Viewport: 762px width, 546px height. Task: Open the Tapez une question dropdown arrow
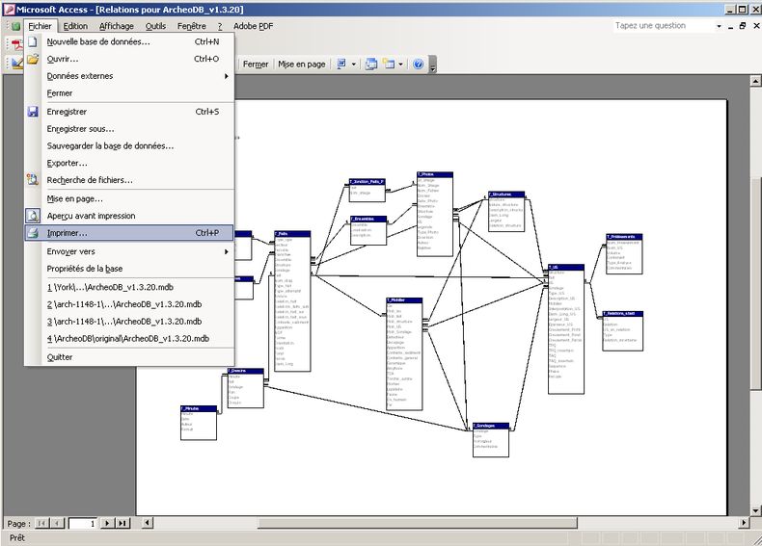pos(719,26)
